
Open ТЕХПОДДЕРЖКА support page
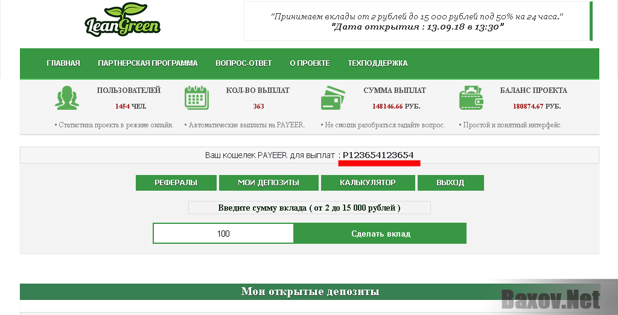[x=378, y=63]
